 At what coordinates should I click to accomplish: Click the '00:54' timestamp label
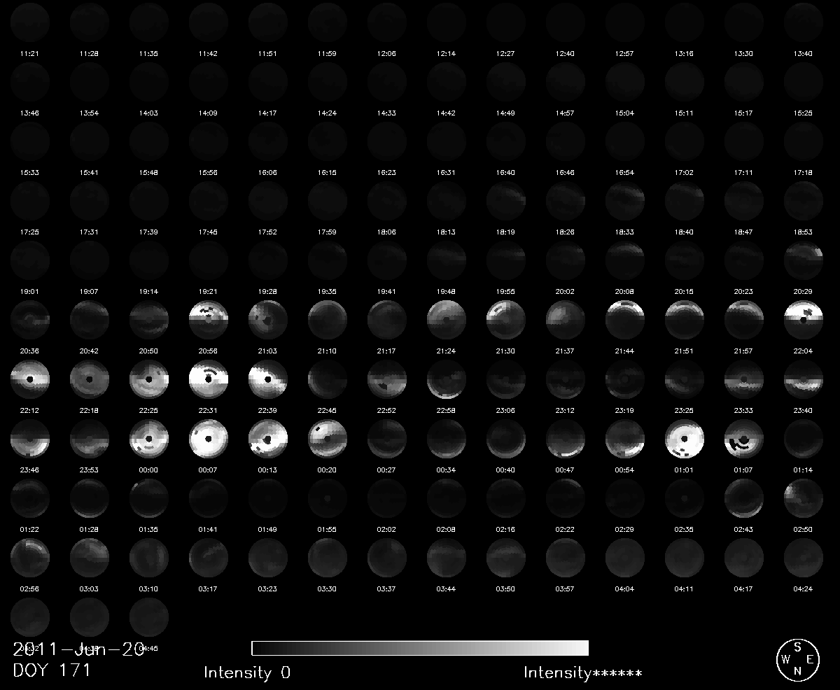click(x=624, y=470)
